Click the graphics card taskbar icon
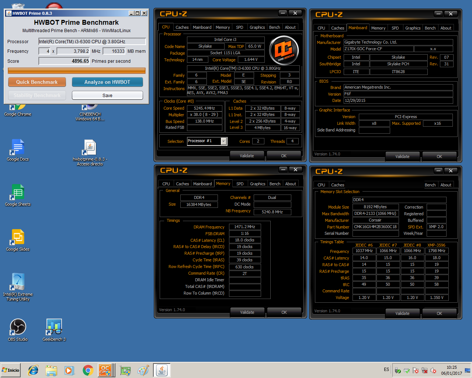472x378 pixels. pyautogui.click(x=125, y=370)
